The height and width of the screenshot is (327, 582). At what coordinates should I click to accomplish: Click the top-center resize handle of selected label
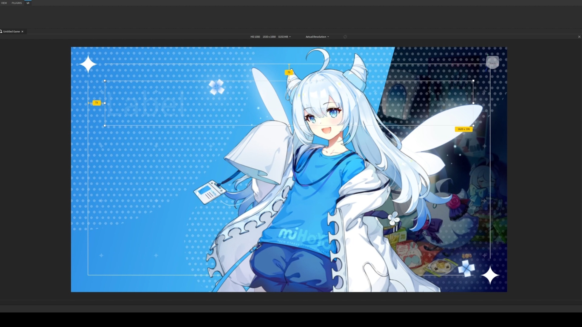[x=289, y=81]
